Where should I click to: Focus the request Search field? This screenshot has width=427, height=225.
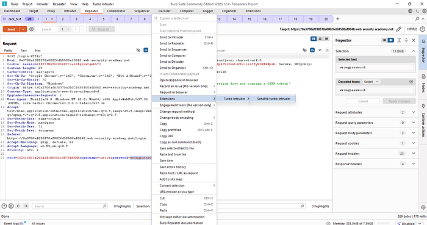[70, 206]
